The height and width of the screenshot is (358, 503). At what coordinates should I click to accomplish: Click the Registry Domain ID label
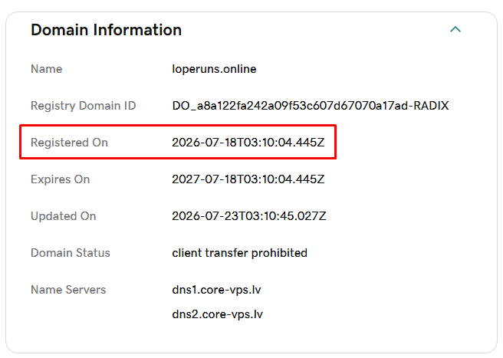(84, 106)
